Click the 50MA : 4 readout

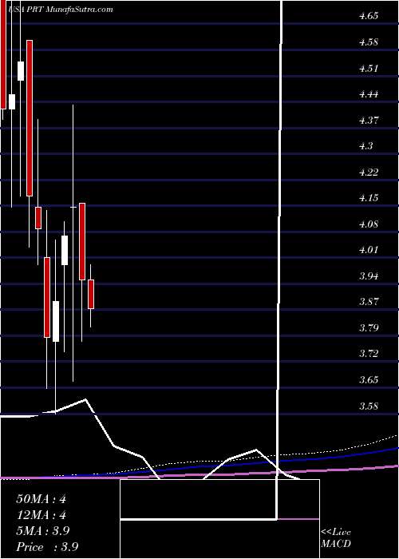tap(41, 499)
